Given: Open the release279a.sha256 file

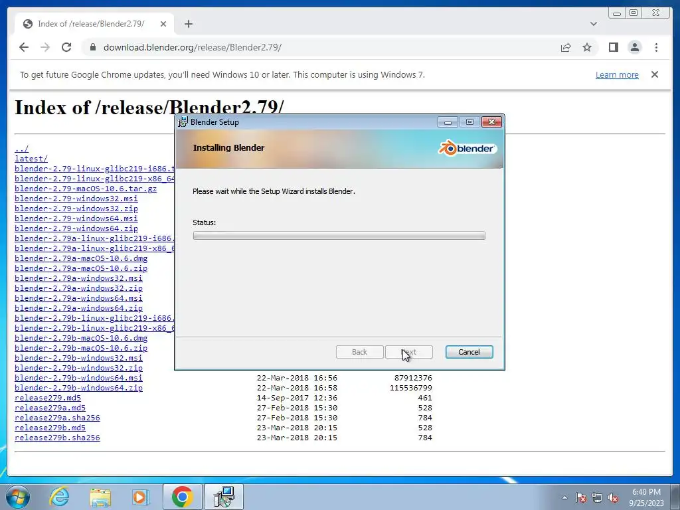Looking at the screenshot, I should point(57,418).
